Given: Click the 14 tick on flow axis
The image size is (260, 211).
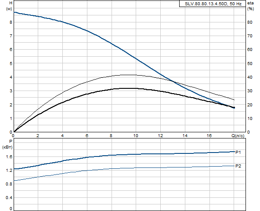Looking at the screenshot, I should (185, 136).
